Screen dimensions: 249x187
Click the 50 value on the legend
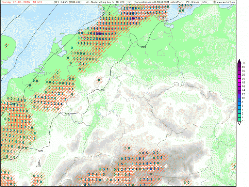(244, 63)
